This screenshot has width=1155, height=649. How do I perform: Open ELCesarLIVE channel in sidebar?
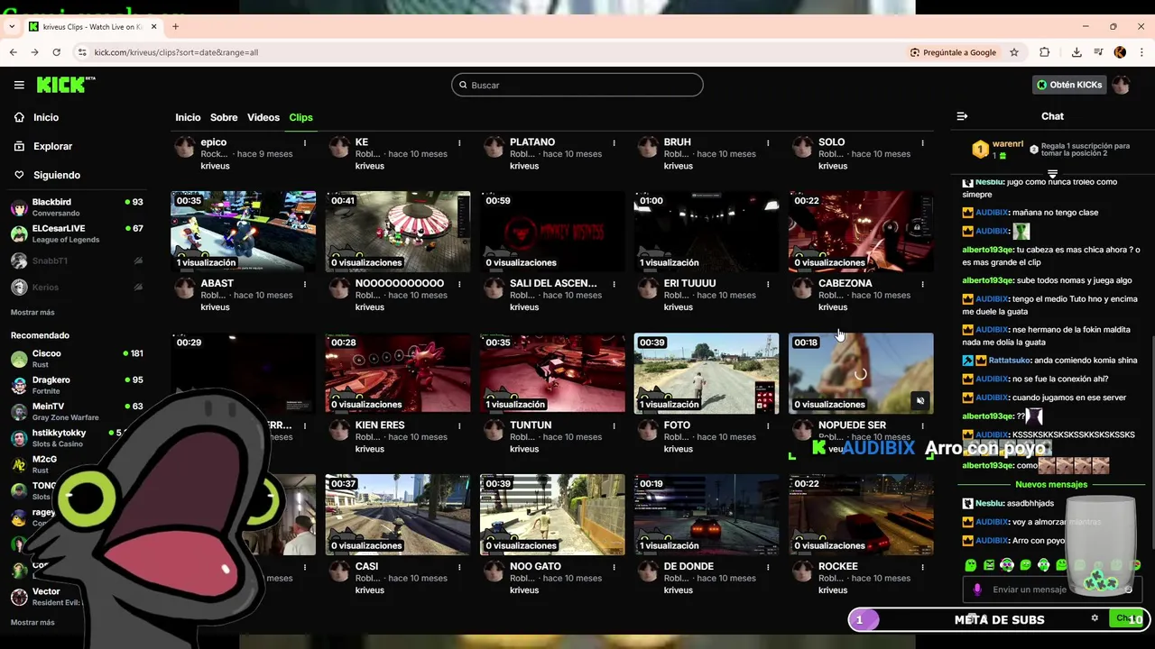tap(77, 233)
